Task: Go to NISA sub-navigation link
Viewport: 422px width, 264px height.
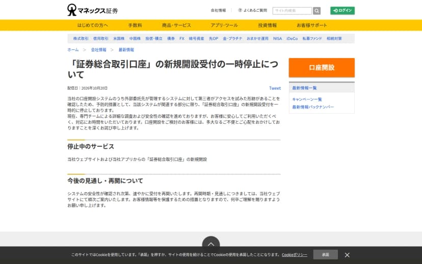Action: pyautogui.click(x=277, y=39)
